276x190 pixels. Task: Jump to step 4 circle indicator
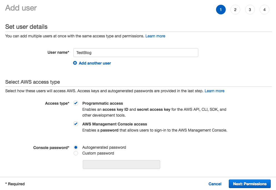(x=264, y=10)
